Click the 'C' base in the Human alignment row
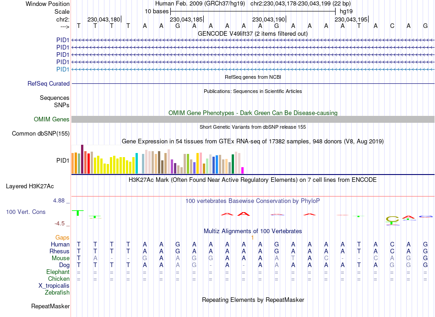The image size is (435, 317). tap(392, 244)
